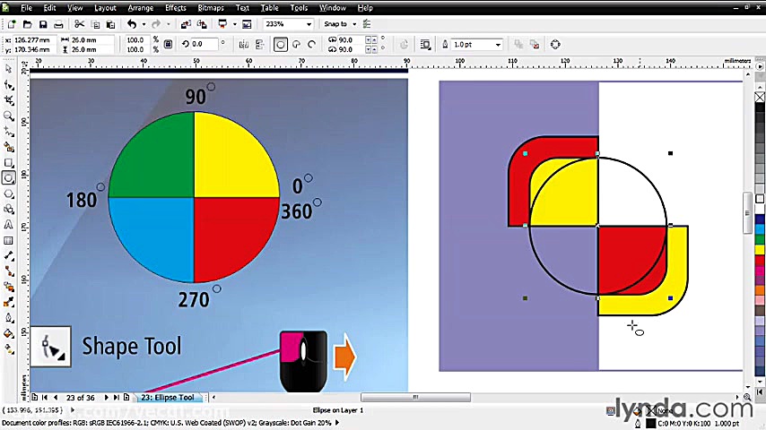The image size is (766, 430).
Task: Click the Export icon
Action: (x=202, y=24)
